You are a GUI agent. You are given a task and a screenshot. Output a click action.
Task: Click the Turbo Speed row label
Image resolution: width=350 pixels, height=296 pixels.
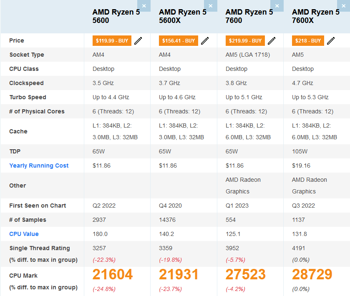[x=28, y=97]
